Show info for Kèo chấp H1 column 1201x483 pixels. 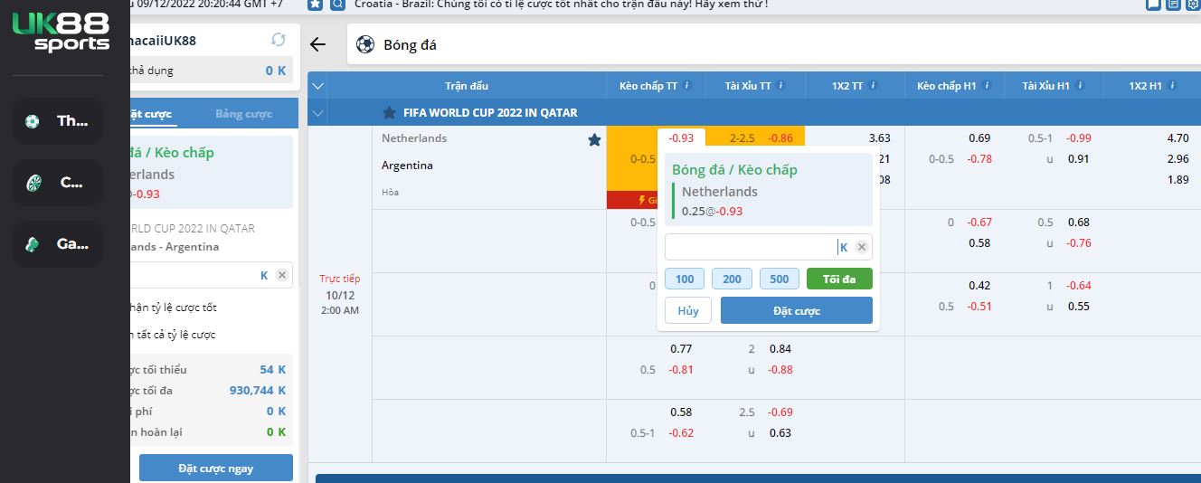point(986,86)
